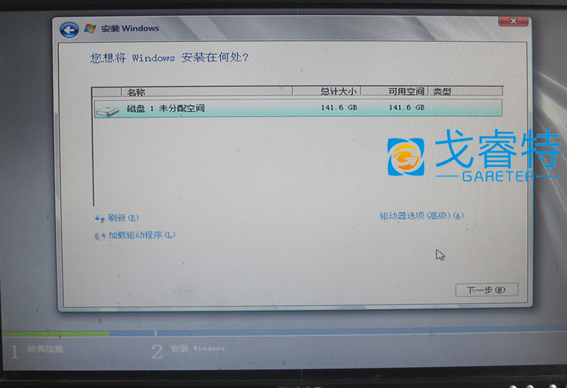Click the refresh arrows icon
567x388 pixels.
click(x=100, y=218)
